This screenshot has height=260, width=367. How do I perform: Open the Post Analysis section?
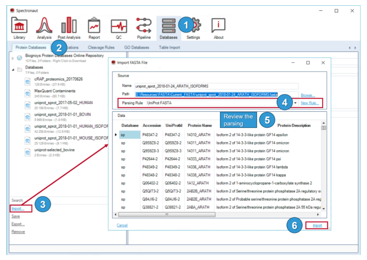point(69,28)
